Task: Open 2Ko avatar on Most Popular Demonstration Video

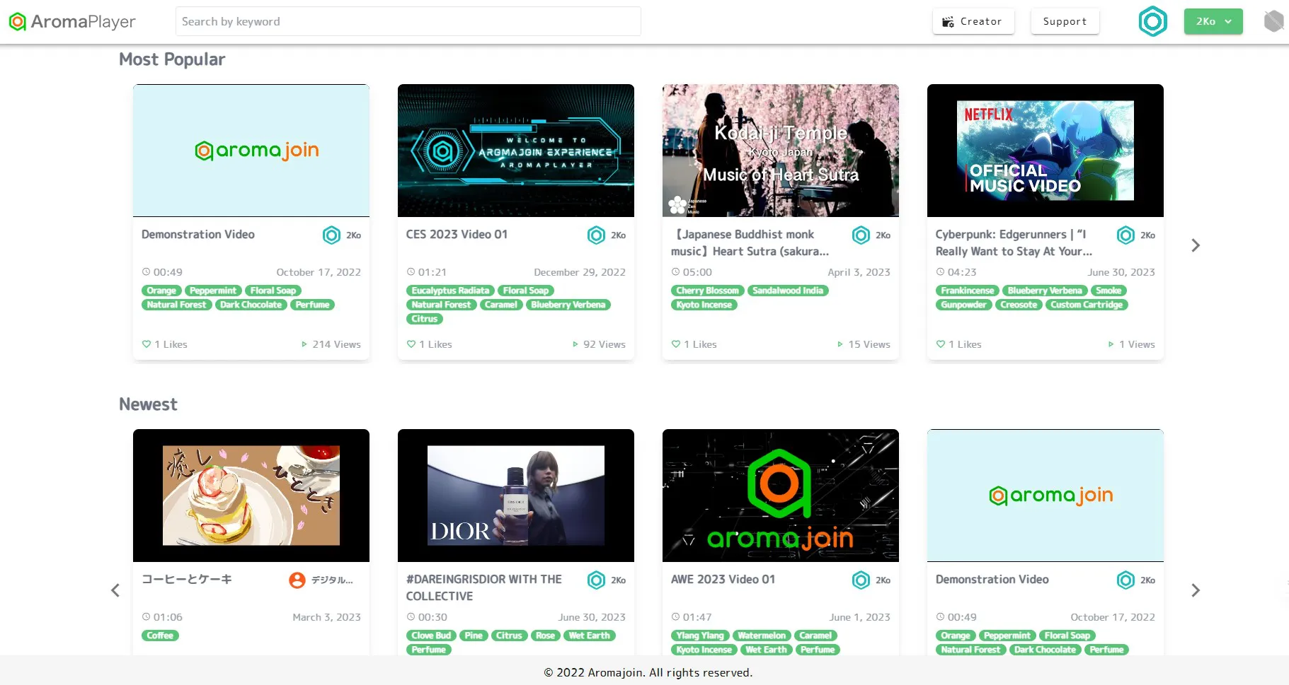Action: click(332, 235)
